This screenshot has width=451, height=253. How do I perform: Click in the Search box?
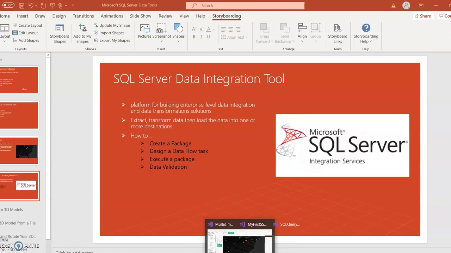coord(245,5)
